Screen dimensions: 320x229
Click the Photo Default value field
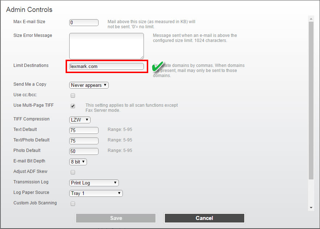pos(84,151)
